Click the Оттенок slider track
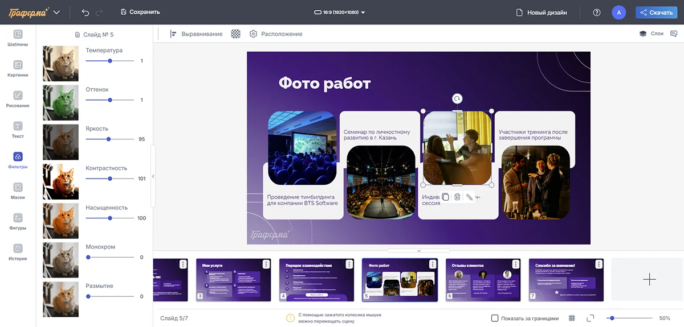Screen dimensions: 684x327 [110, 100]
